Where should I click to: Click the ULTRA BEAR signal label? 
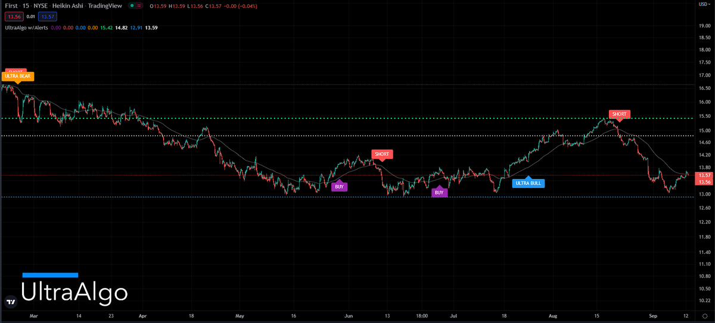click(x=18, y=76)
